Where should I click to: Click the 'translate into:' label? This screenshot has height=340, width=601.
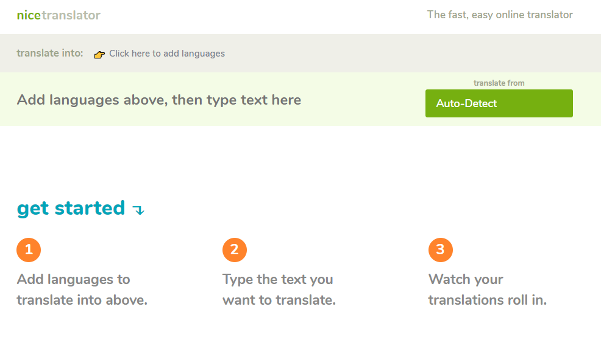50,53
